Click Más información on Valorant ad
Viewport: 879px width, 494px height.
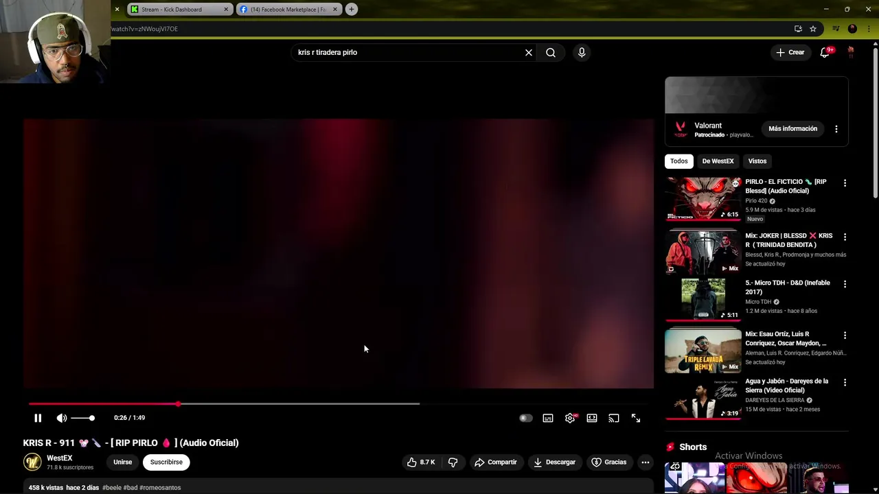tap(792, 129)
